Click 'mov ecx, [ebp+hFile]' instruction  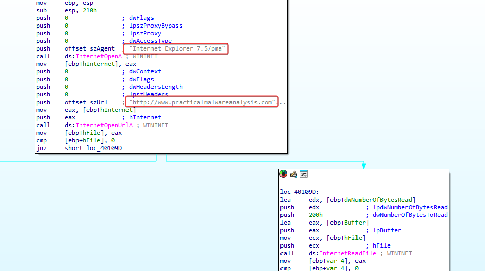(x=323, y=238)
